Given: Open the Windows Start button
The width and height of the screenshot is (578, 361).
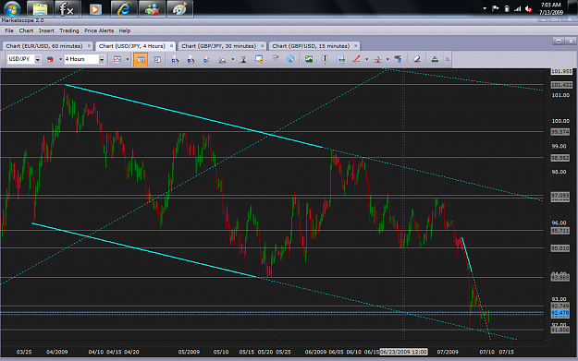Looking at the screenshot, I should tap(12, 9).
